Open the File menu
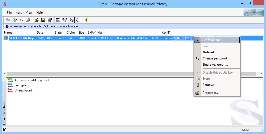 click(9, 13)
